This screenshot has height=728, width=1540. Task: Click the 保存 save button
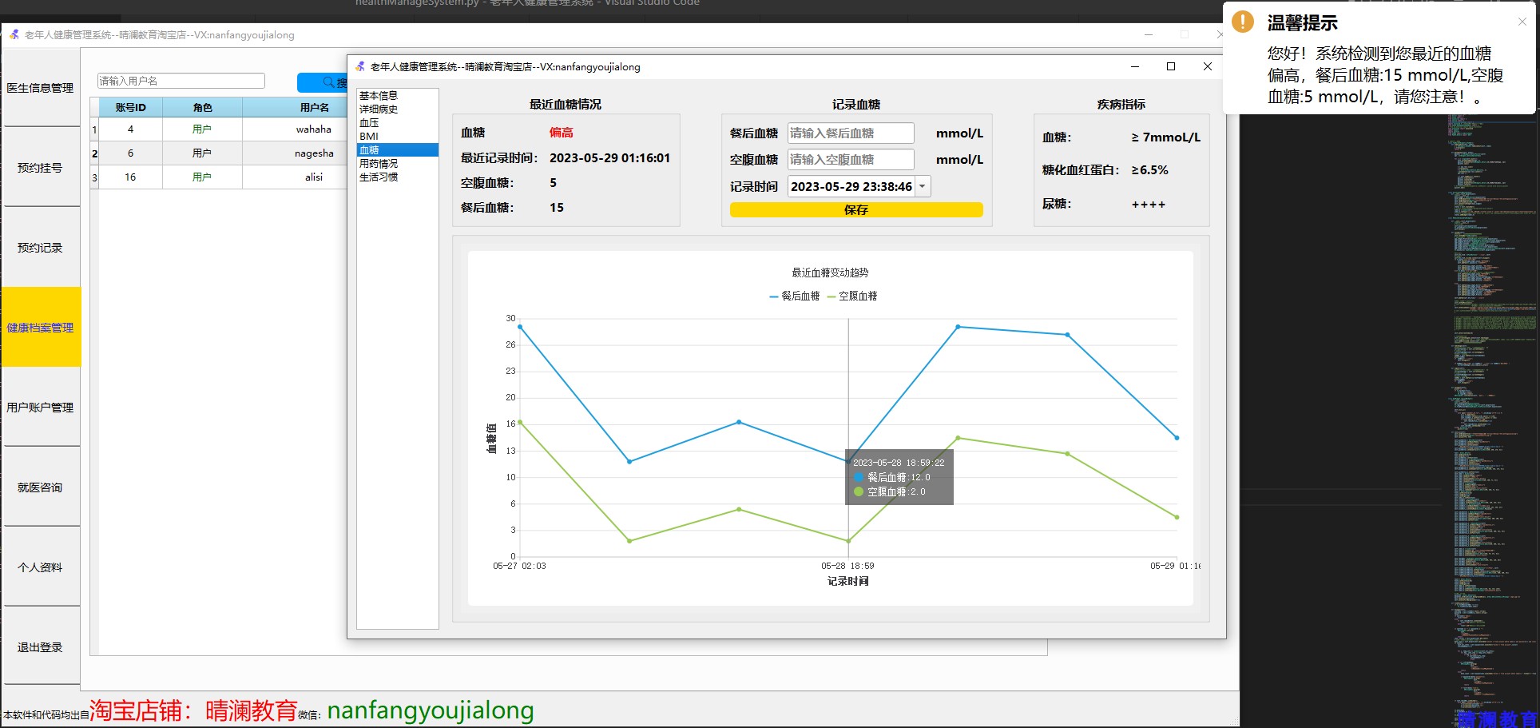point(856,209)
